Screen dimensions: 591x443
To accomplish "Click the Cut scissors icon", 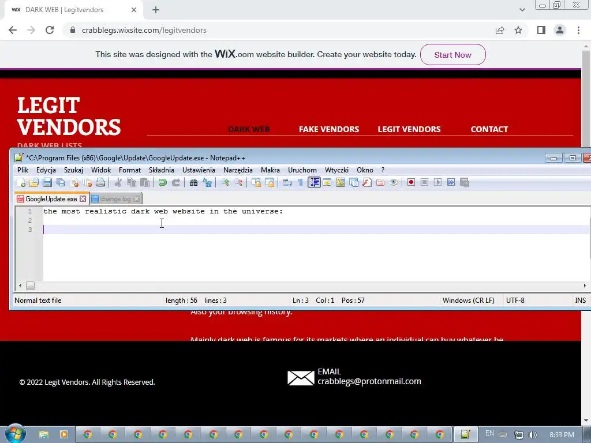I will [118, 183].
